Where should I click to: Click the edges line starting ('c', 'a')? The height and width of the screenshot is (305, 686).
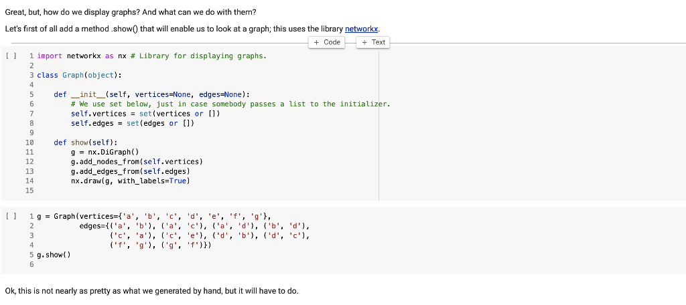(210, 235)
